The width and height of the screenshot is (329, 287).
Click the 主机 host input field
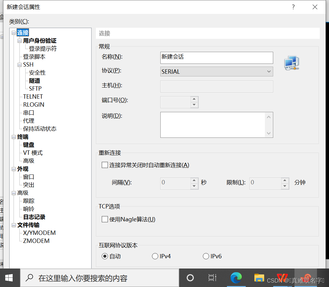(216, 86)
